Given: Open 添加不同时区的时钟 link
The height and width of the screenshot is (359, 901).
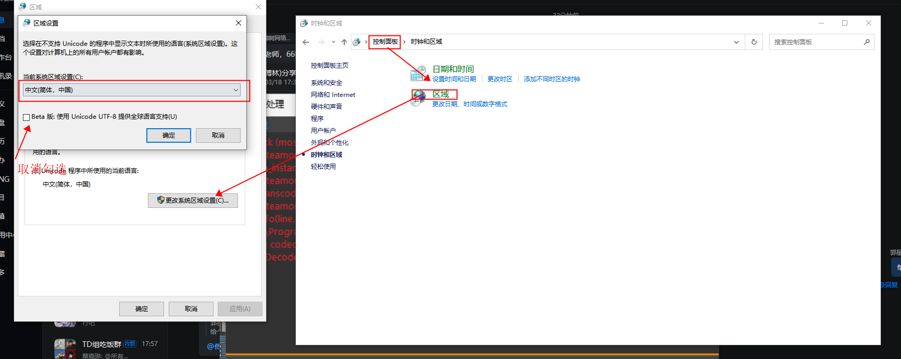Looking at the screenshot, I should click(x=552, y=79).
